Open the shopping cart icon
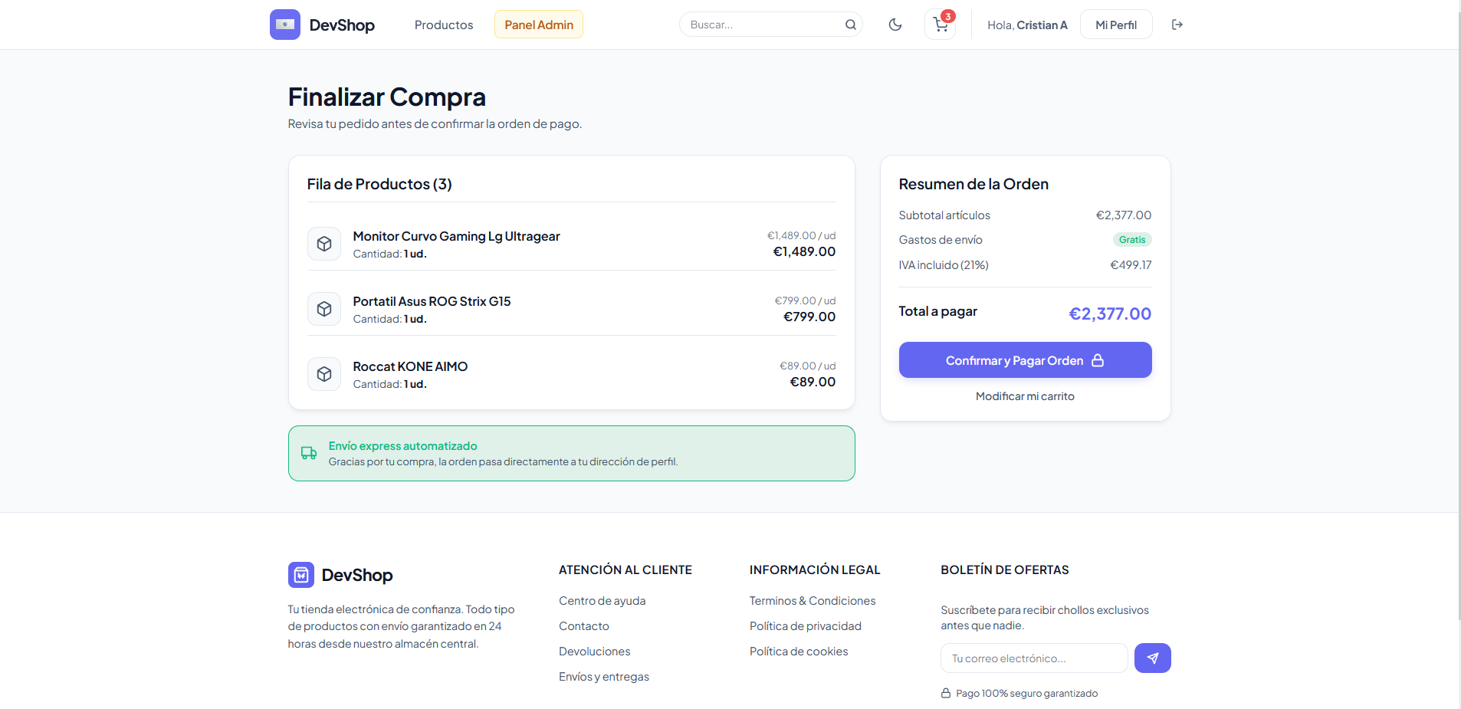This screenshot has height=709, width=1461. (940, 25)
